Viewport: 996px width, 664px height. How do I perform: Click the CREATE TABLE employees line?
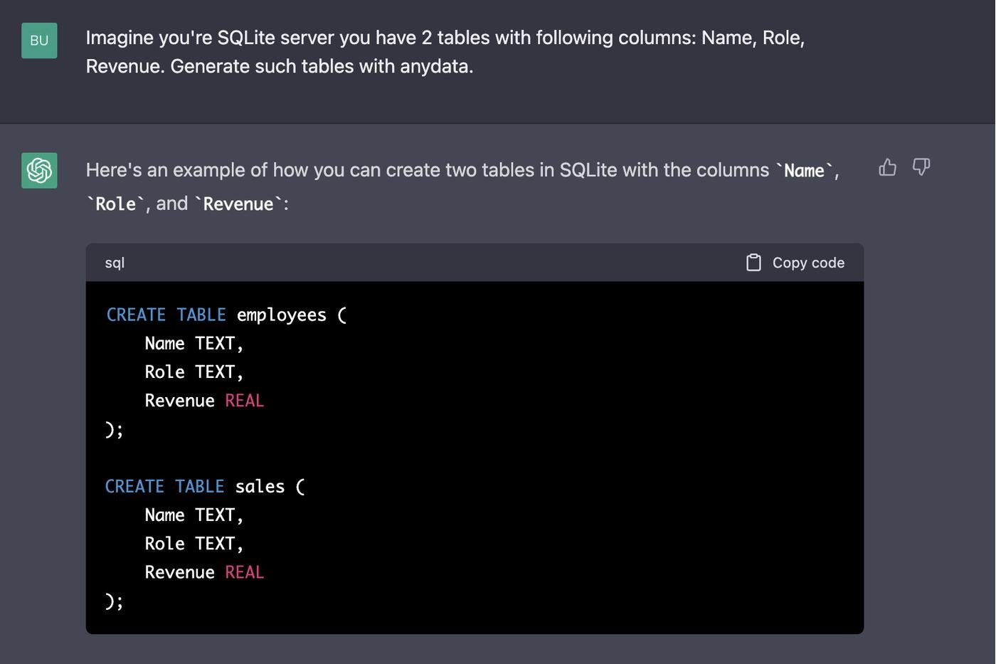pyautogui.click(x=226, y=315)
